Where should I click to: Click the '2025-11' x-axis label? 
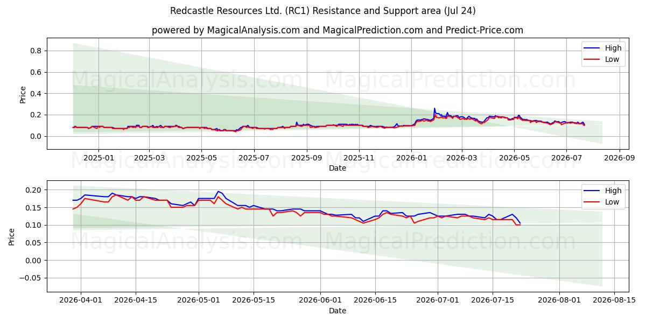point(359,158)
